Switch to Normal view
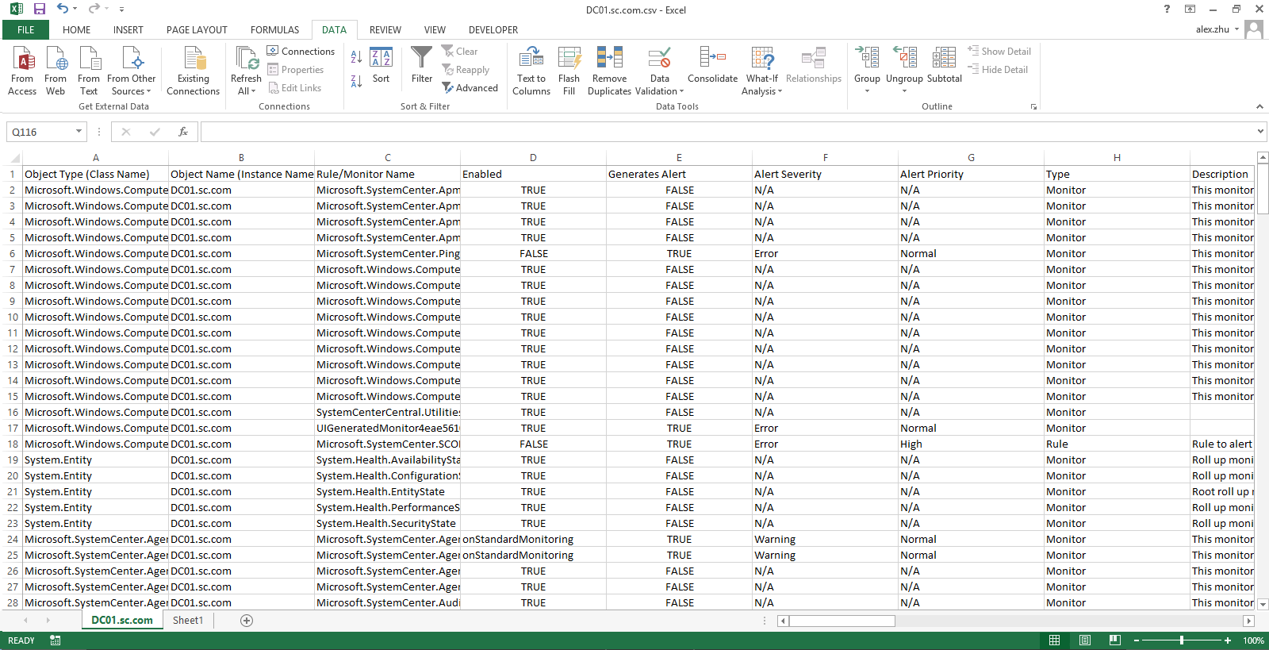This screenshot has width=1269, height=650. [1054, 640]
